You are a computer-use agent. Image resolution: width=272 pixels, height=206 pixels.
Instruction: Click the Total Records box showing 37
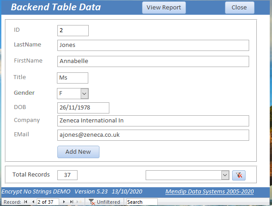[x=67, y=175]
